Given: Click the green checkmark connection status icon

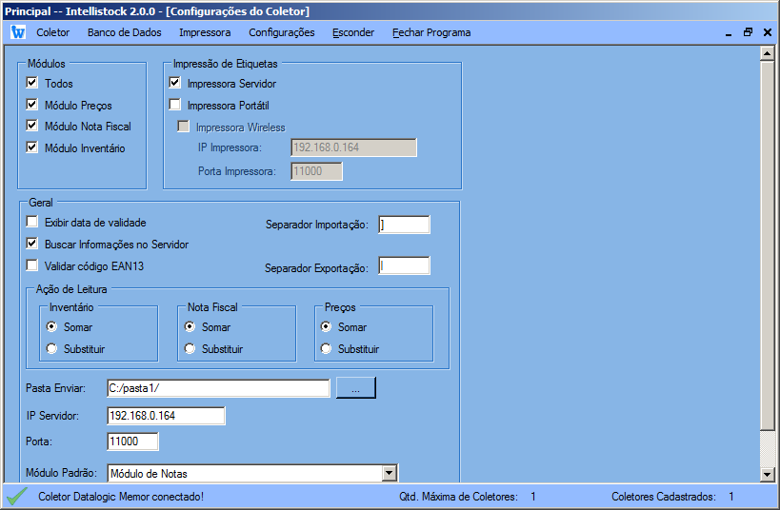Looking at the screenshot, I should coord(17,496).
